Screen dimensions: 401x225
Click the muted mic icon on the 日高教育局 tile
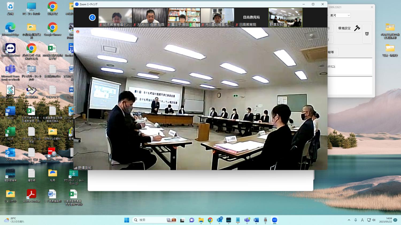[x=236, y=24]
